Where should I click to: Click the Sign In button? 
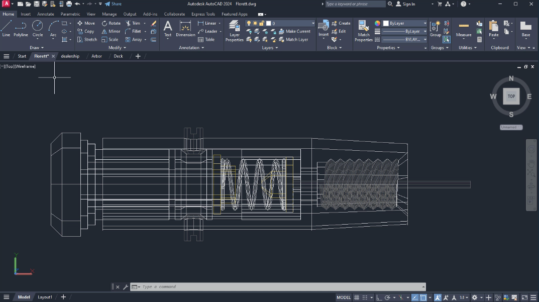click(x=405, y=4)
